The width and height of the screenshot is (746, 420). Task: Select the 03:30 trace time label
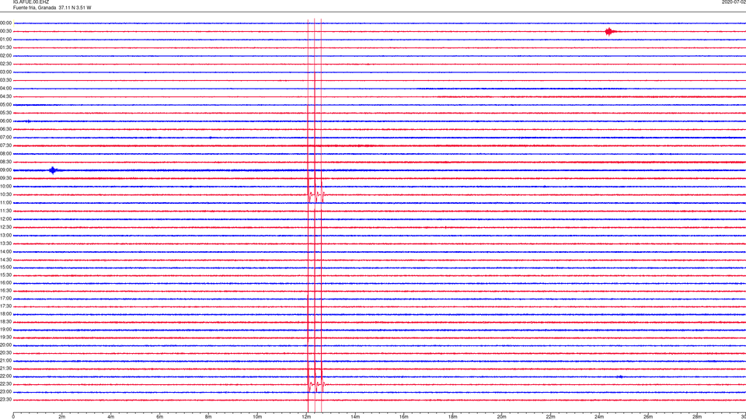point(5,80)
